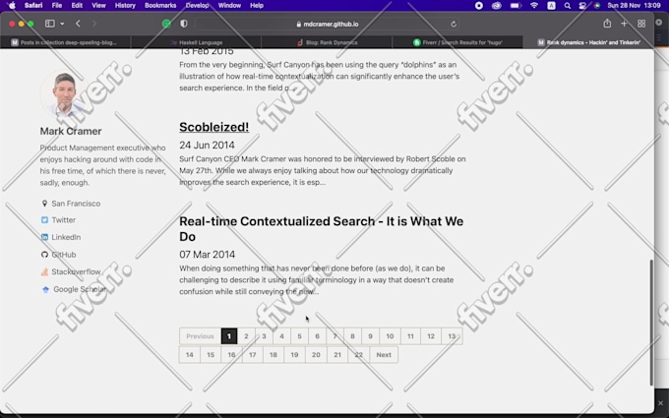Open the View menu

click(x=98, y=6)
